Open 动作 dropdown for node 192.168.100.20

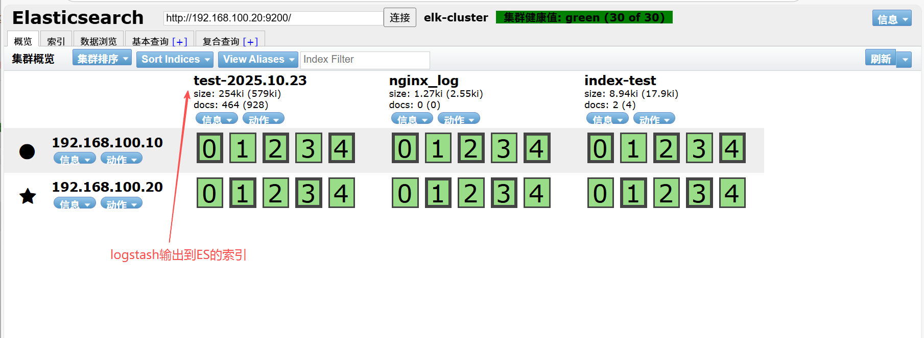pos(122,203)
